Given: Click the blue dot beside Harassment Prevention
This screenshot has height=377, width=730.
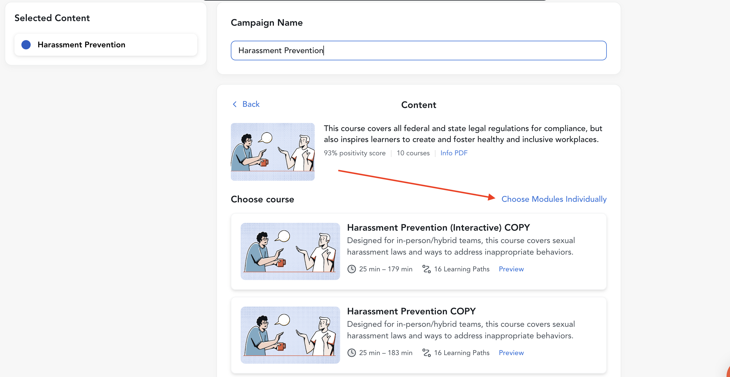Looking at the screenshot, I should click(x=26, y=45).
